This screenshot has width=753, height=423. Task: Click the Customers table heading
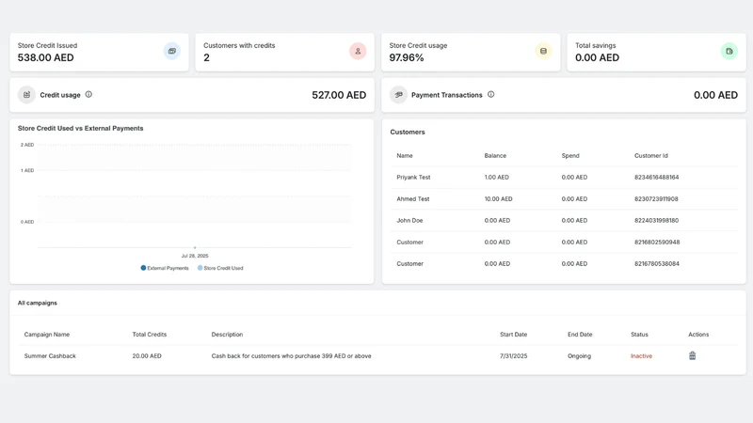point(408,132)
